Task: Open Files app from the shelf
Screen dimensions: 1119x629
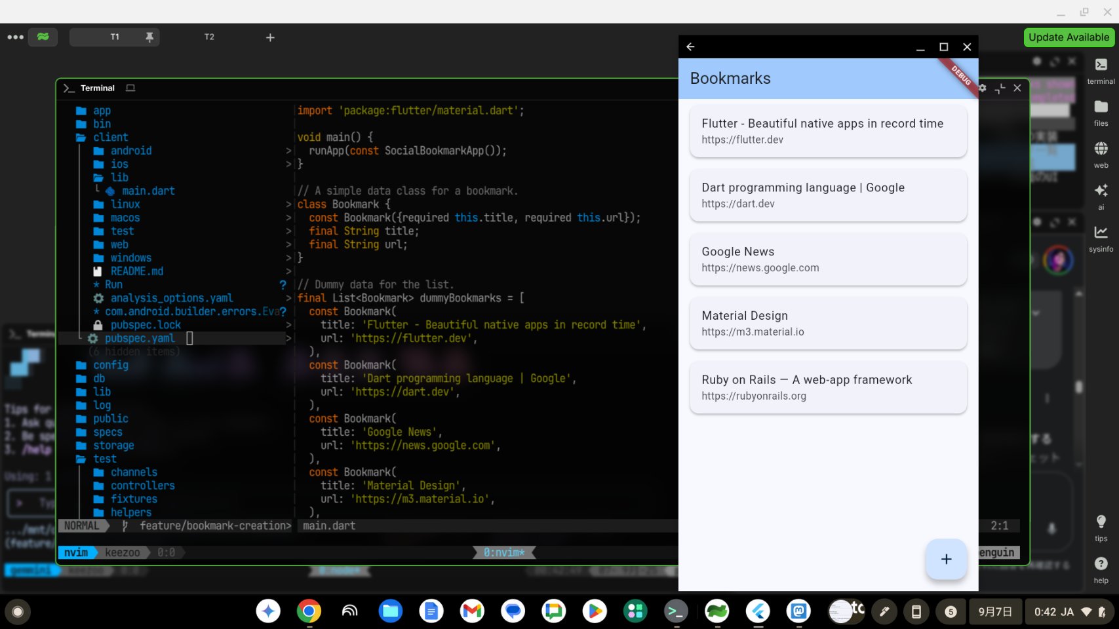Action: pos(391,611)
